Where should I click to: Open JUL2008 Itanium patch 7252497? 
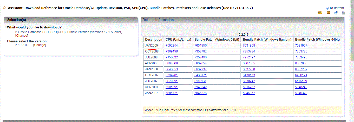[x=249, y=57]
